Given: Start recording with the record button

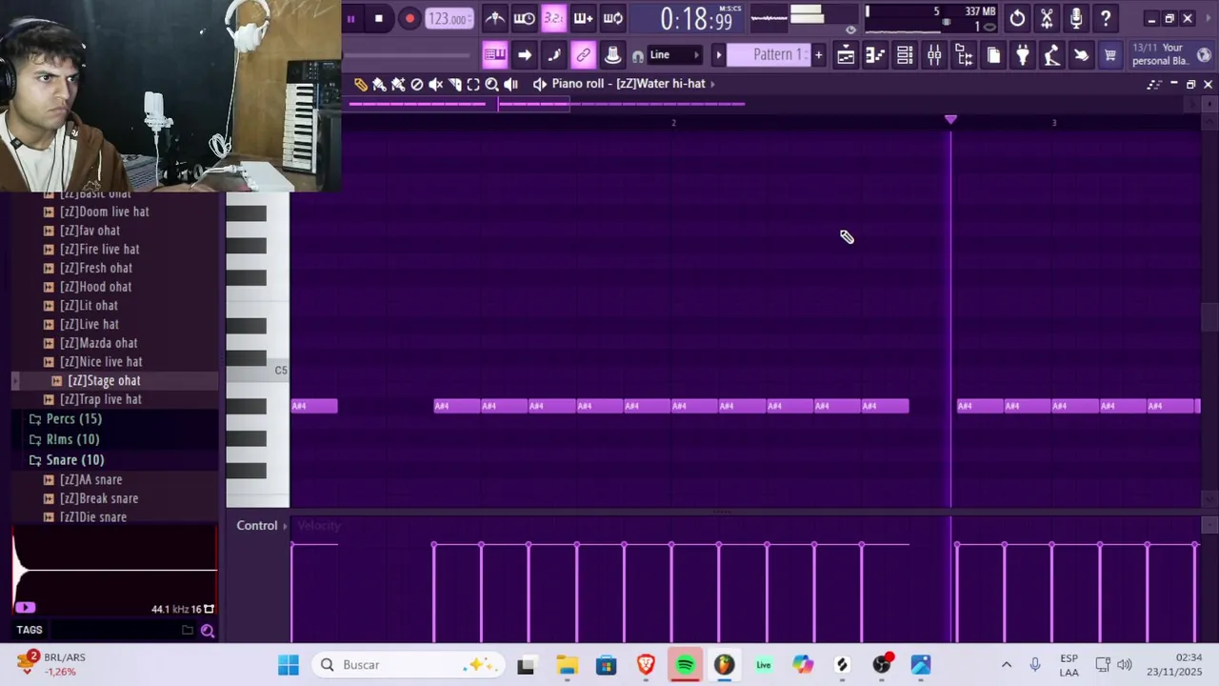Looking at the screenshot, I should (410, 18).
